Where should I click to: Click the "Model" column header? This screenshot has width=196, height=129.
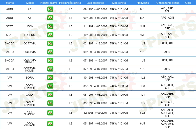[30, 3]
